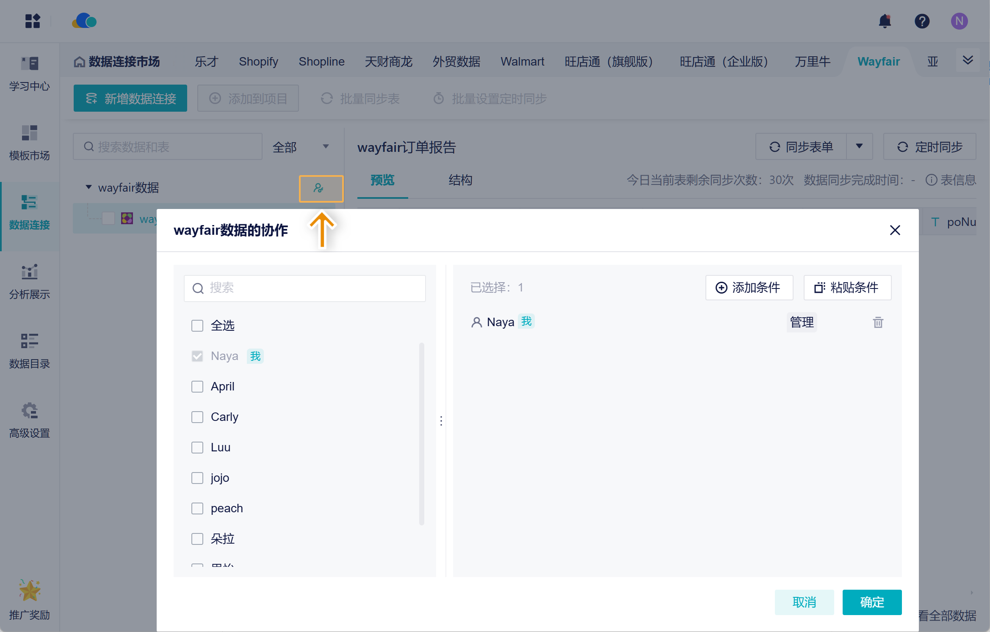The width and height of the screenshot is (990, 632).
Task: Click the 表信息 info icon
Action: click(931, 180)
